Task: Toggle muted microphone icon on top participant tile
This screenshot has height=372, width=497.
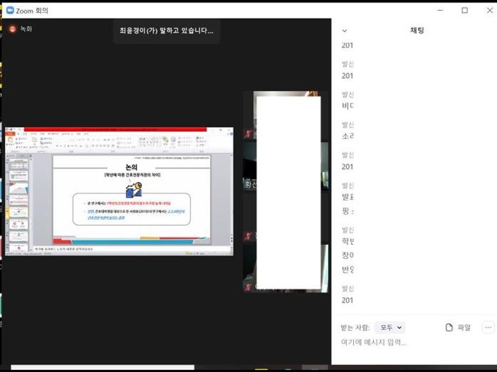Action: coord(248,133)
